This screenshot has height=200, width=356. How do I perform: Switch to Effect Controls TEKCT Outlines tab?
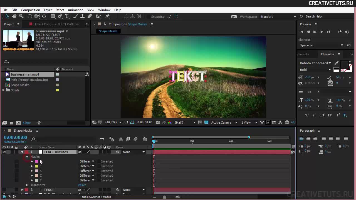coord(56,24)
